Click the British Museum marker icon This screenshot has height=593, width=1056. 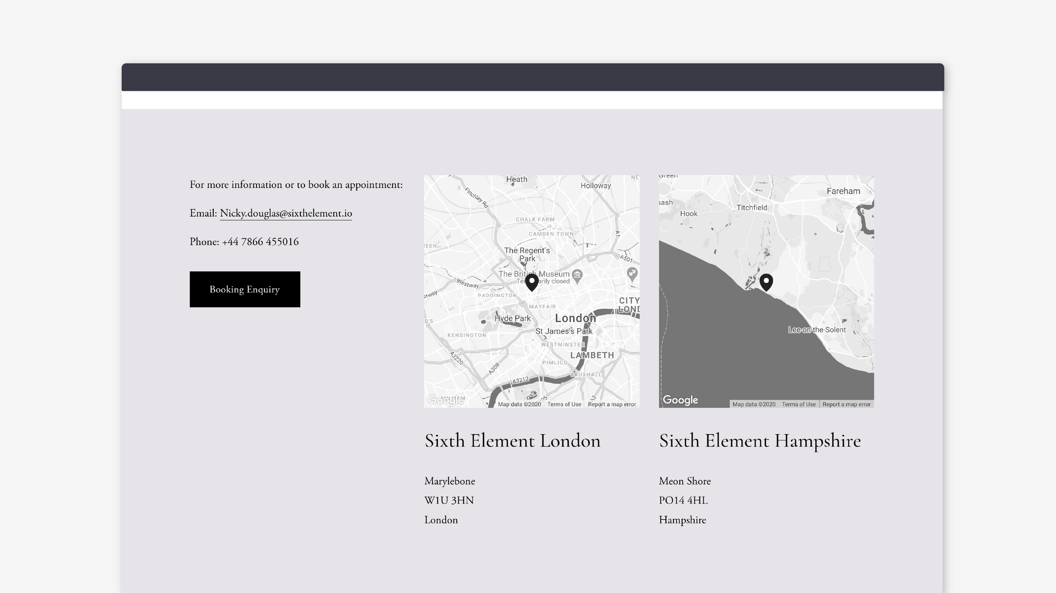pyautogui.click(x=577, y=275)
